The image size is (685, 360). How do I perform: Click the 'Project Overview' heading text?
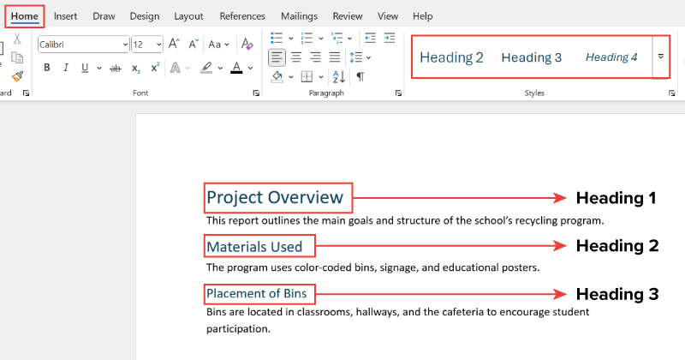coord(275,197)
